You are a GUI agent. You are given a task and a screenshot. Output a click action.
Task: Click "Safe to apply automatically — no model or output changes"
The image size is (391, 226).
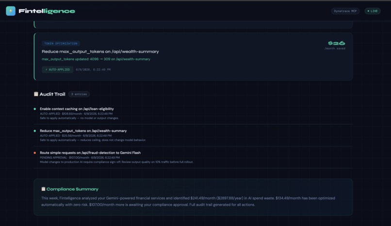pos(79,118)
